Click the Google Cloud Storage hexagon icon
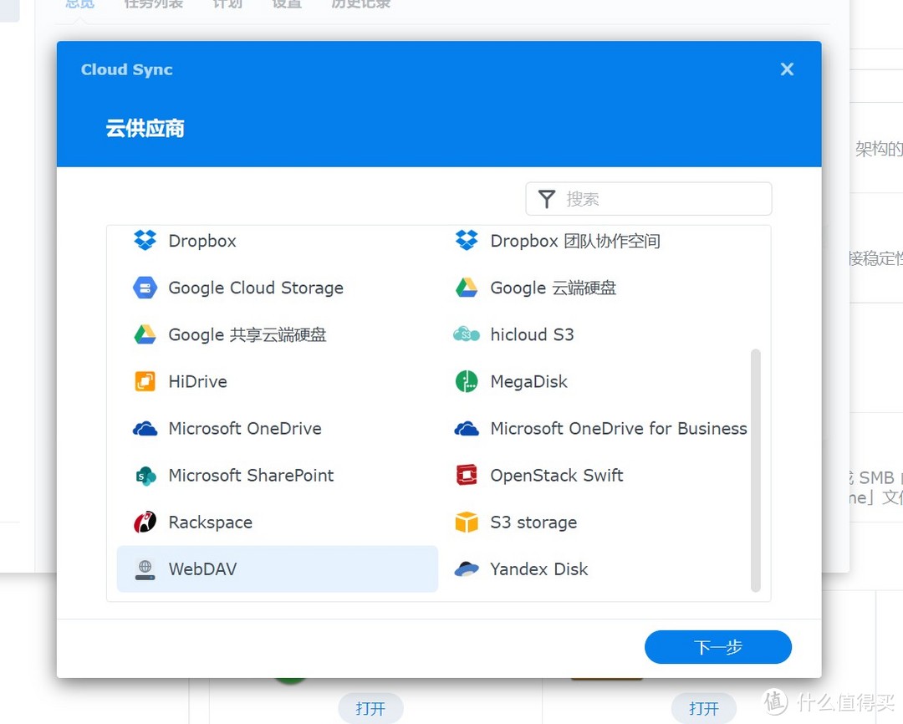 click(x=145, y=288)
